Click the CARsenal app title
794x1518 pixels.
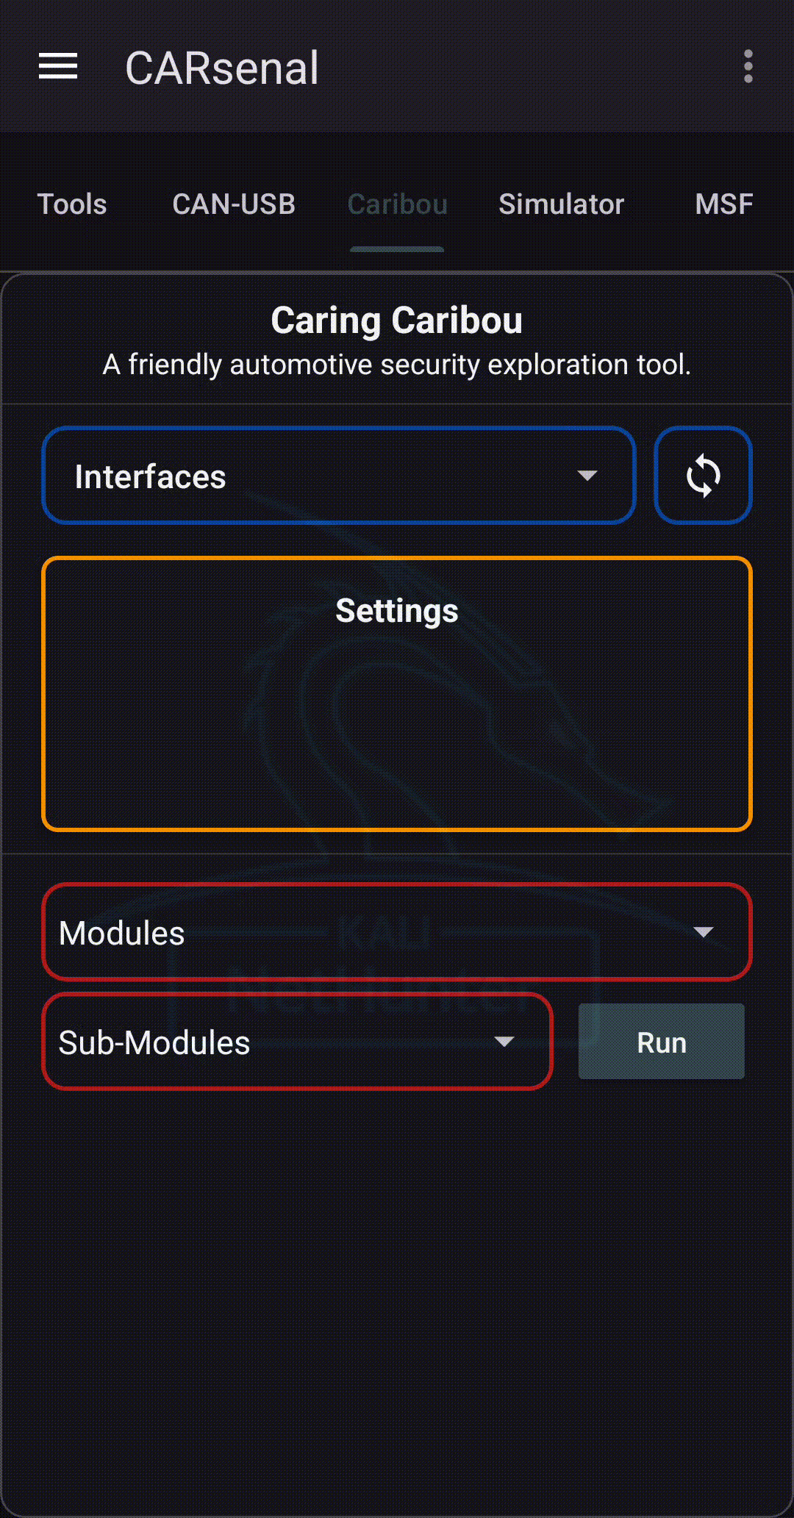(222, 68)
